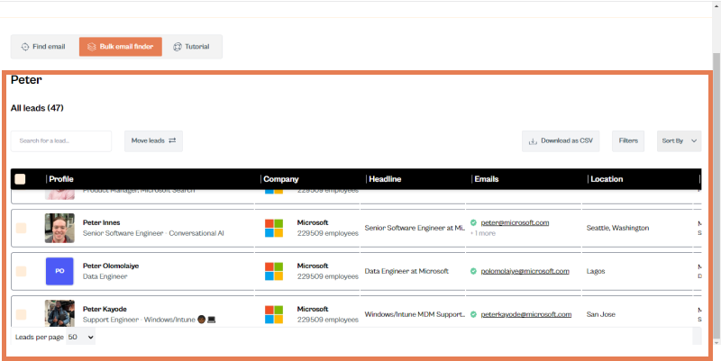This screenshot has height=361, width=721.
Task: Select Peter Kayode row checkbox
Action: tap(21, 314)
